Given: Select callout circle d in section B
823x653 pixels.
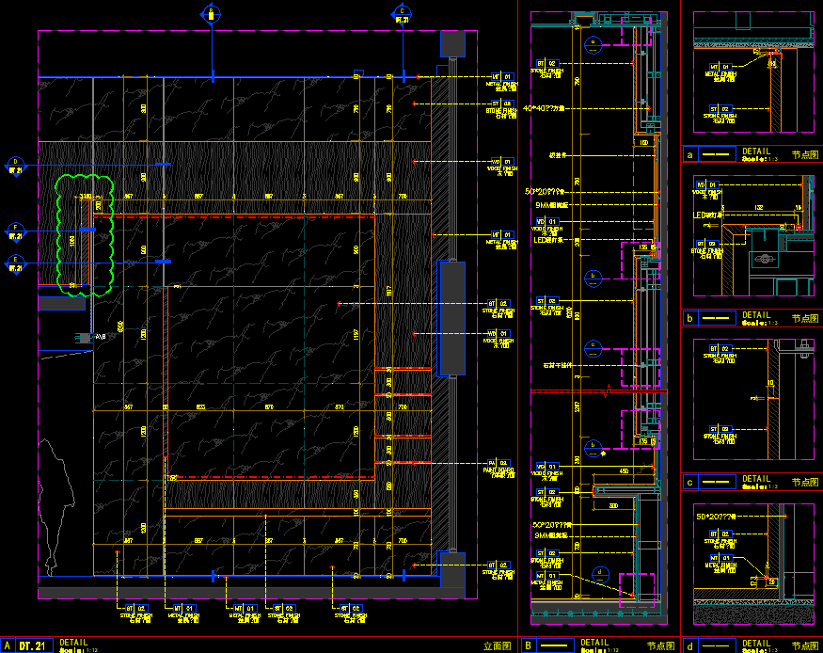Looking at the screenshot, I should click(600, 575).
